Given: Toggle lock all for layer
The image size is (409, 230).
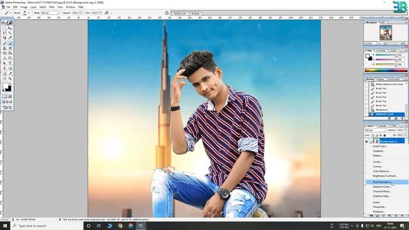Looking at the screenshot, I should [x=385, y=135].
